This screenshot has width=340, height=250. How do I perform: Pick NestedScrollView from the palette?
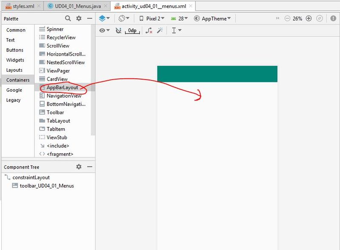[63, 62]
